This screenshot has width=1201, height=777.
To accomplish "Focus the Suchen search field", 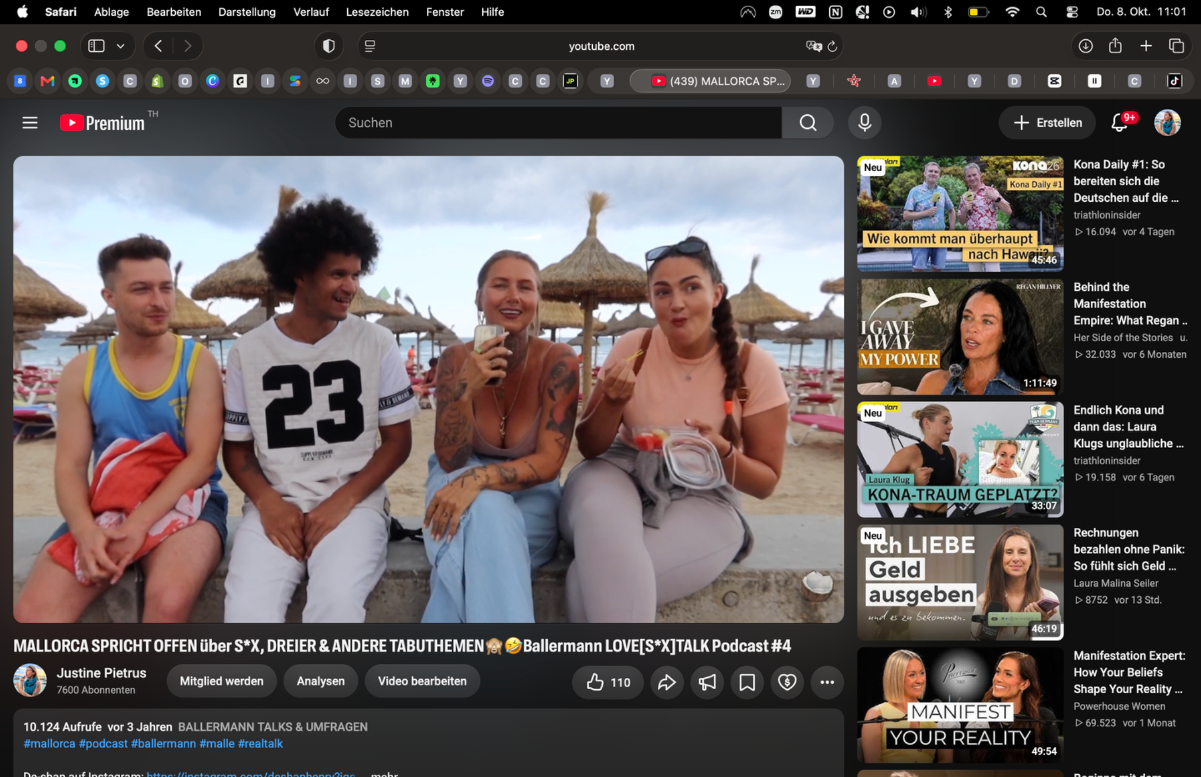I will click(558, 123).
